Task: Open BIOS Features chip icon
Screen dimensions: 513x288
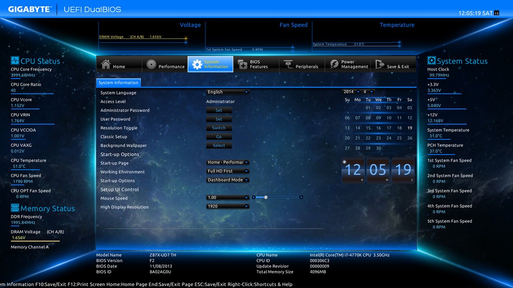Action: [242, 64]
